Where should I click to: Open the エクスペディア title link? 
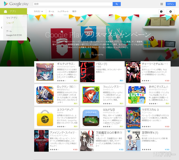[65, 110]
